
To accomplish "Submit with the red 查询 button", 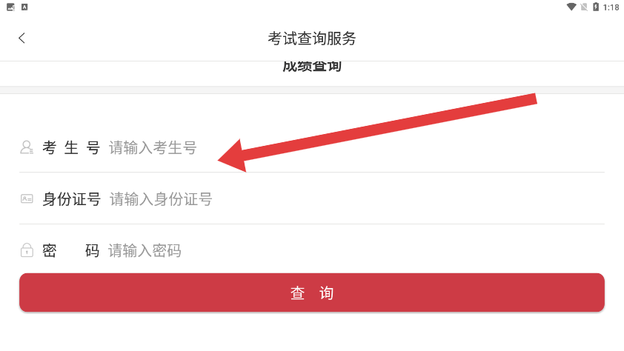I will pos(312,292).
